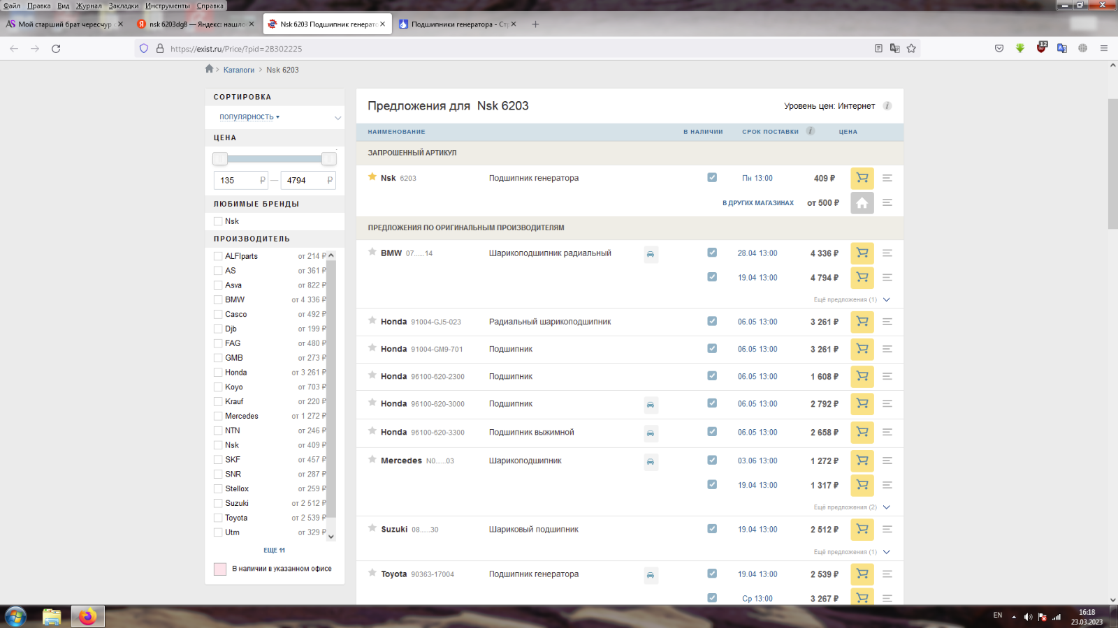This screenshot has height=628, width=1118.
Task: Toggle reader view in address bar
Action: (878, 49)
